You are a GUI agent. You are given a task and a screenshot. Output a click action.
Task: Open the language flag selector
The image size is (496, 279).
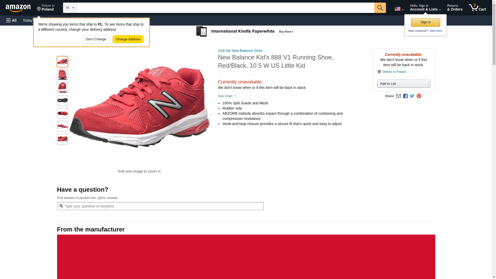point(399,9)
